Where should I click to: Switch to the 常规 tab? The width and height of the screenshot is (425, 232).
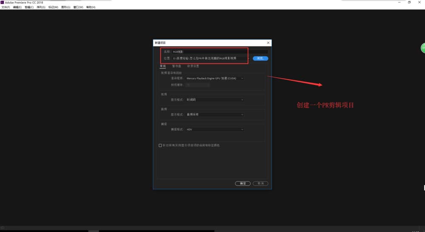point(163,66)
